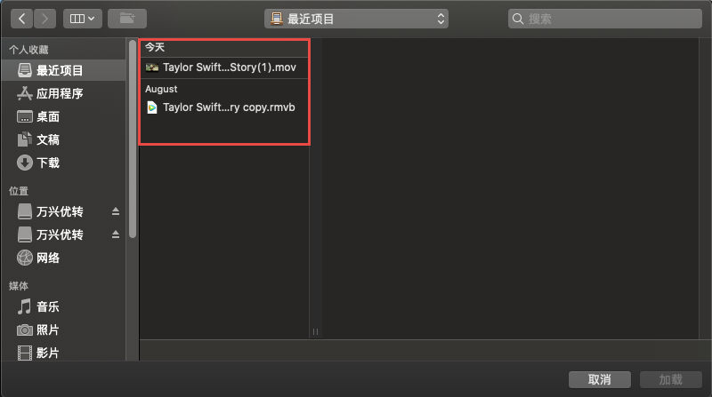Click the 最近项目 sidebar icon
Screen dimensions: 712x397
[25, 70]
